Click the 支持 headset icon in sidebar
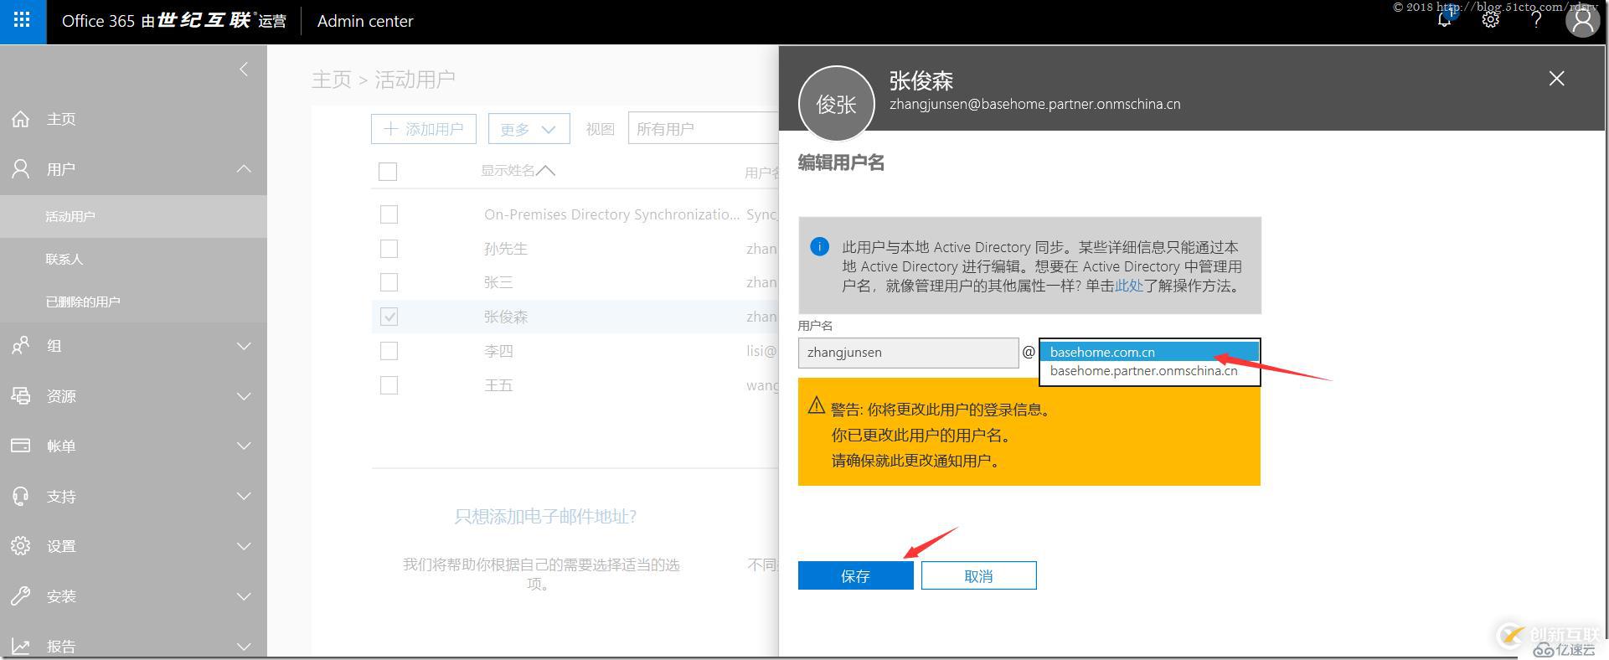The height and width of the screenshot is (660, 1609). click(21, 496)
